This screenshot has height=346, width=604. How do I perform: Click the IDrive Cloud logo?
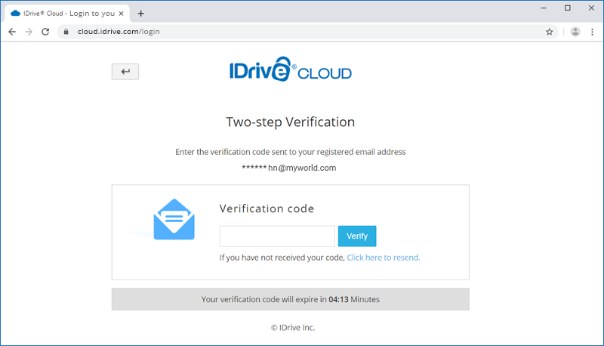pos(291,70)
